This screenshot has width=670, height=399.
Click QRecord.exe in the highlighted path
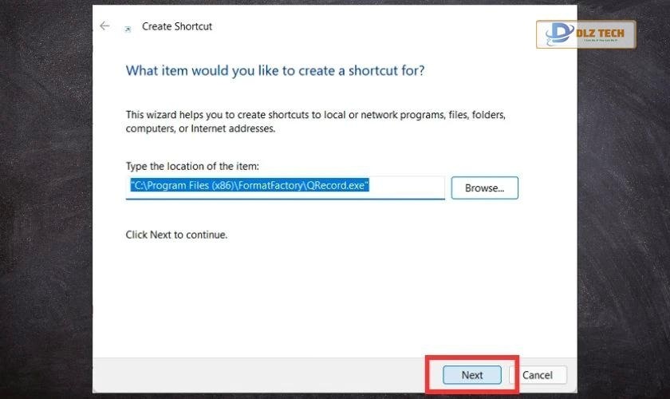coord(338,186)
